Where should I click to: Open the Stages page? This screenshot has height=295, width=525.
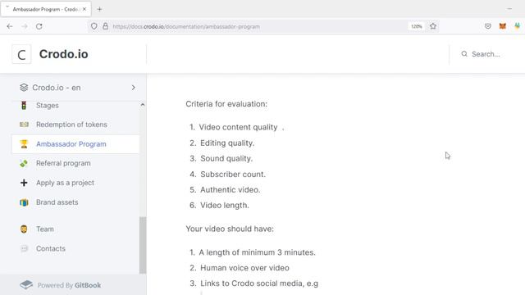[48, 106]
